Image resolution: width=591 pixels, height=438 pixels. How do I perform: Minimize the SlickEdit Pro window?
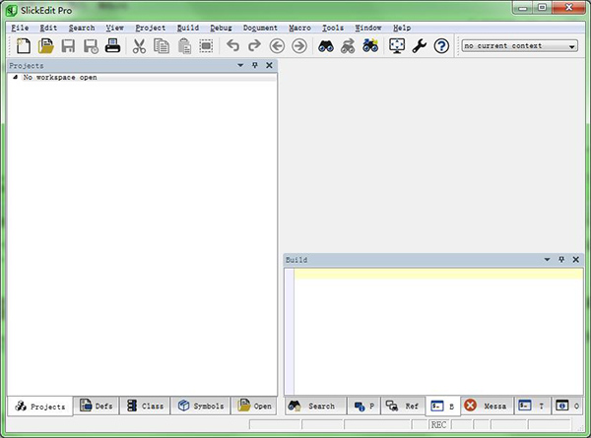(523, 8)
